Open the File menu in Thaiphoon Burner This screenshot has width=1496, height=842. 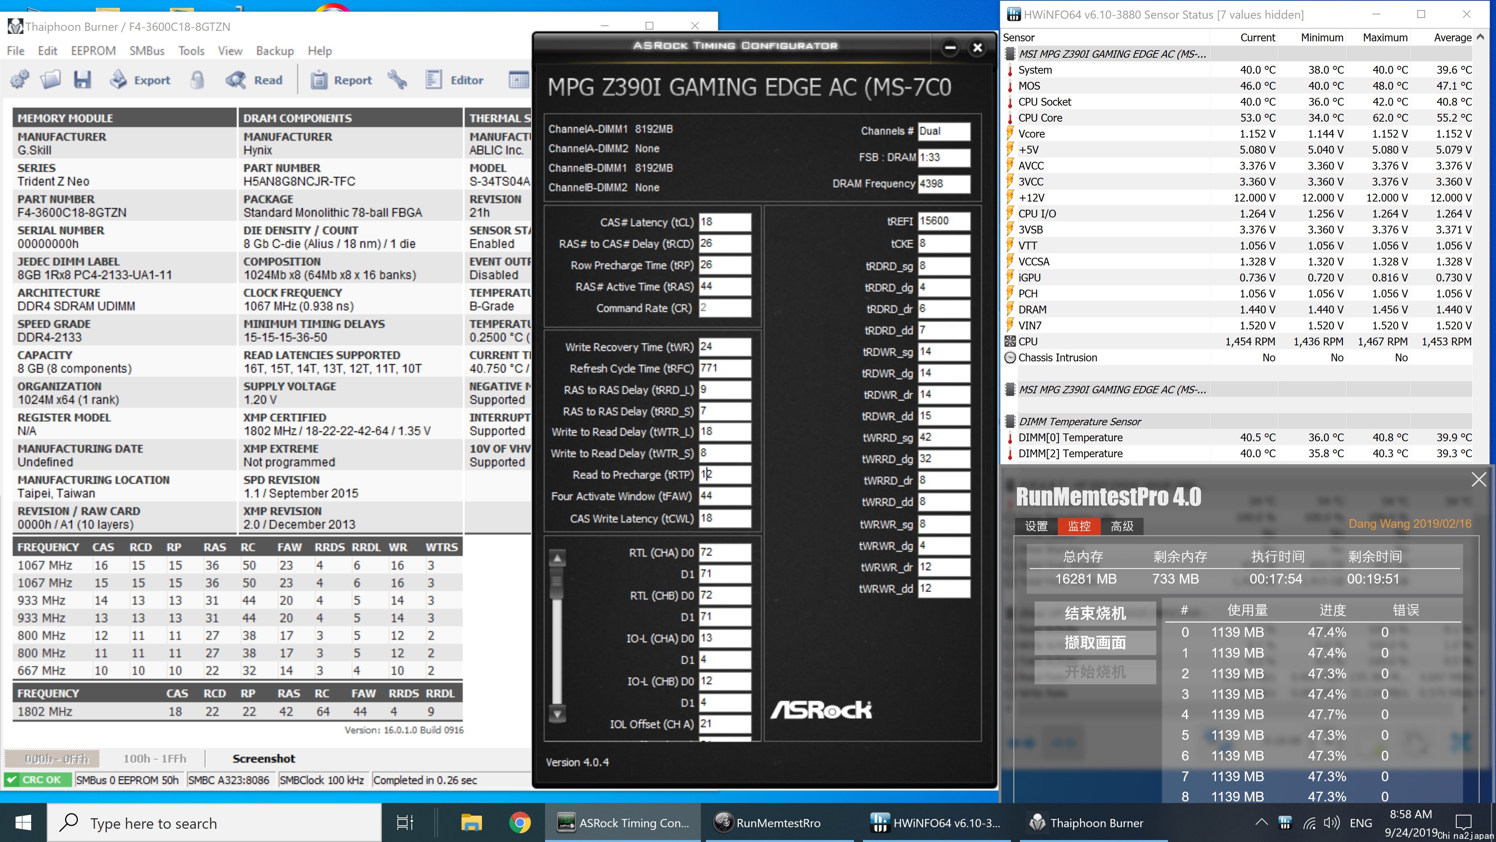pyautogui.click(x=16, y=51)
